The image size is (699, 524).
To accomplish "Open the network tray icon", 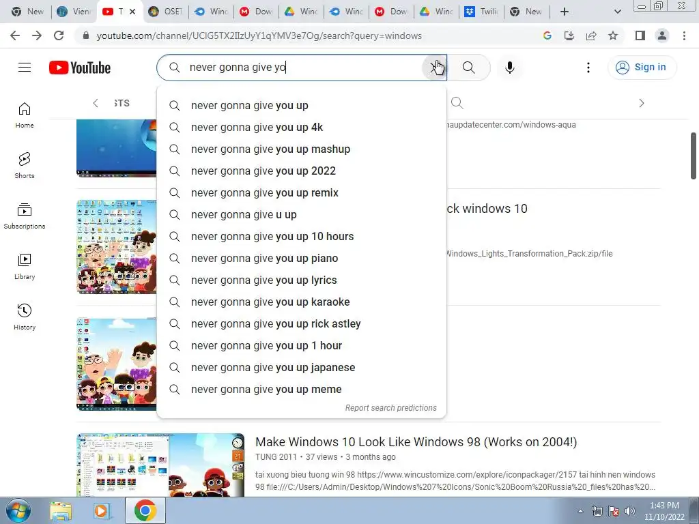I will point(597,511).
